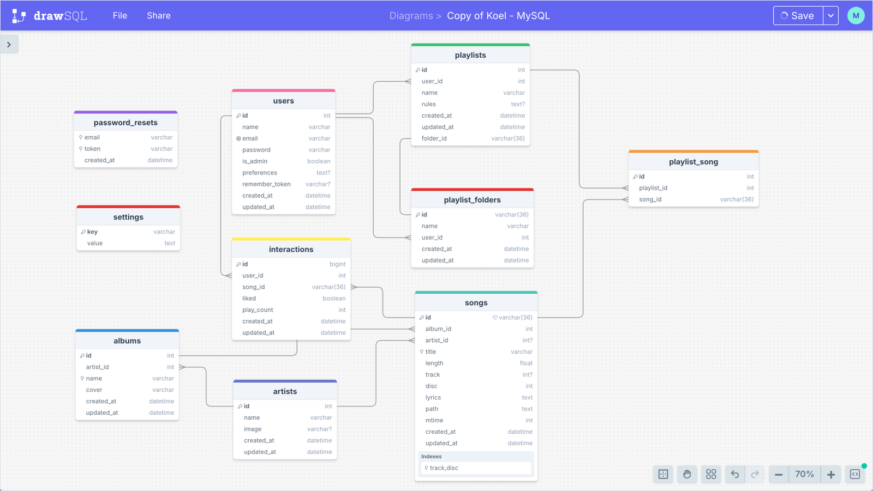Select the hand pan tool
873x491 pixels.
(687, 474)
